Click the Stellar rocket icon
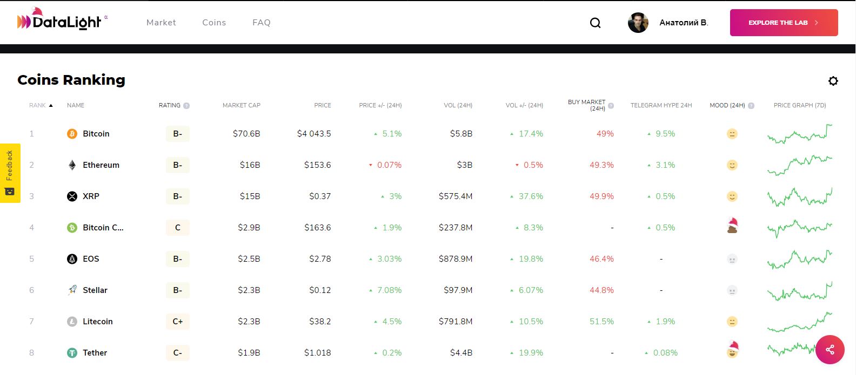This screenshot has width=856, height=375. [72, 290]
